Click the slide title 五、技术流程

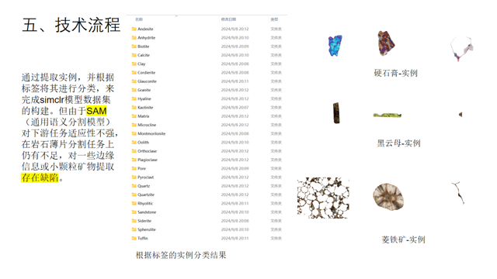(71, 25)
